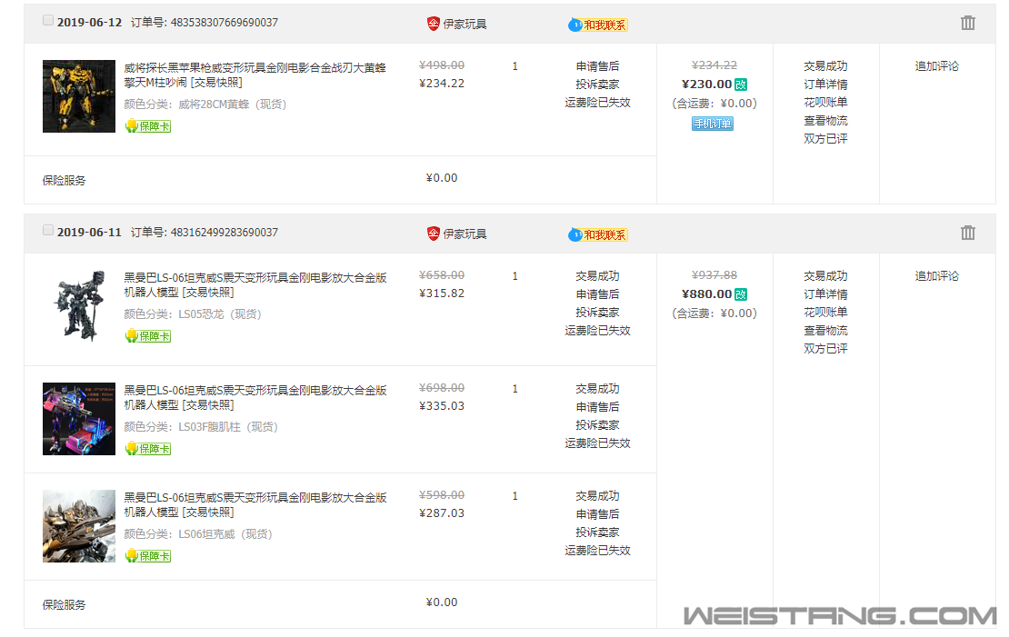Click 投诉卖家 for the LS06坦克威 item
The width and height of the screenshot is (1009, 637).
click(x=597, y=532)
